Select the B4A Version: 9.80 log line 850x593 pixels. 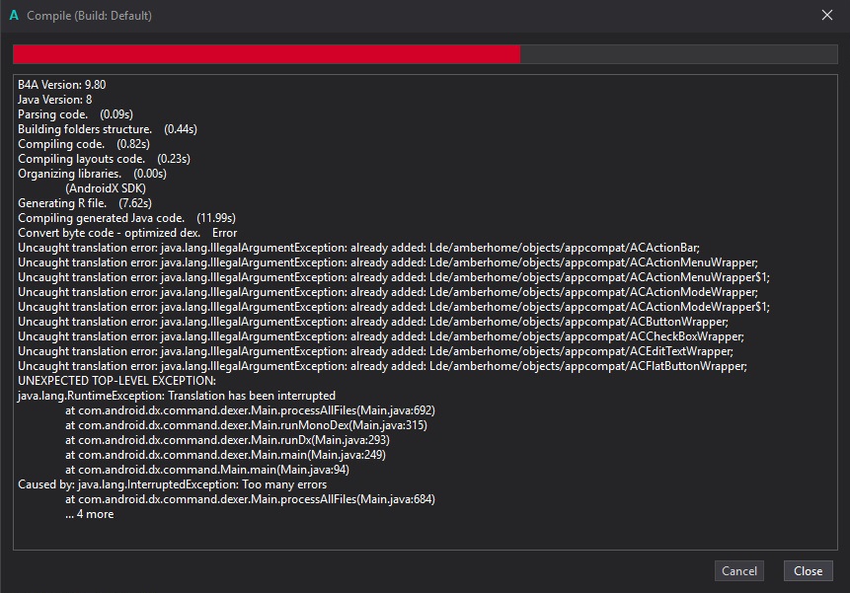point(61,85)
